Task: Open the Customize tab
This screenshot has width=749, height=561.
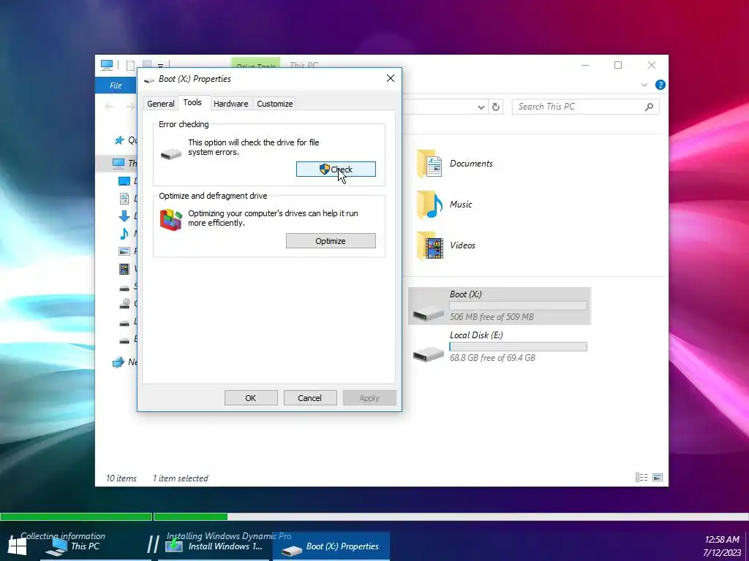Action: [275, 104]
